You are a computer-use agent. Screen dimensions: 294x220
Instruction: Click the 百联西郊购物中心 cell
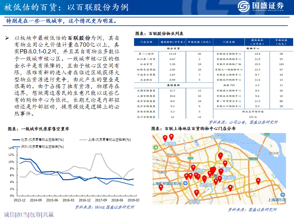coord(229,59)
